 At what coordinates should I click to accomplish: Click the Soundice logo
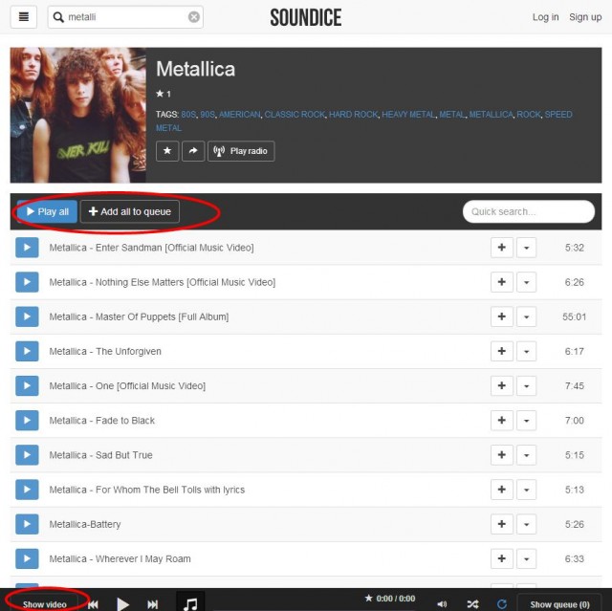pyautogui.click(x=306, y=17)
